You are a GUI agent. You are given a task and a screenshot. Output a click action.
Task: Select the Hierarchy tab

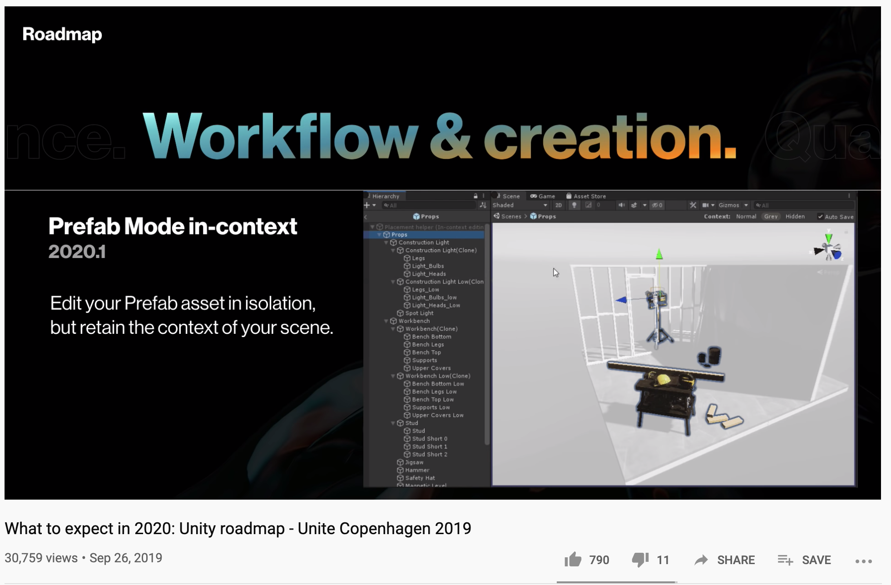384,196
